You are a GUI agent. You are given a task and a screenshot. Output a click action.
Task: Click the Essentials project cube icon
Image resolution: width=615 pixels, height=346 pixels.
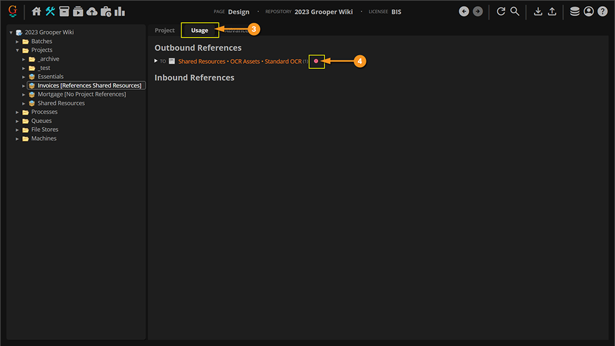pyautogui.click(x=32, y=76)
